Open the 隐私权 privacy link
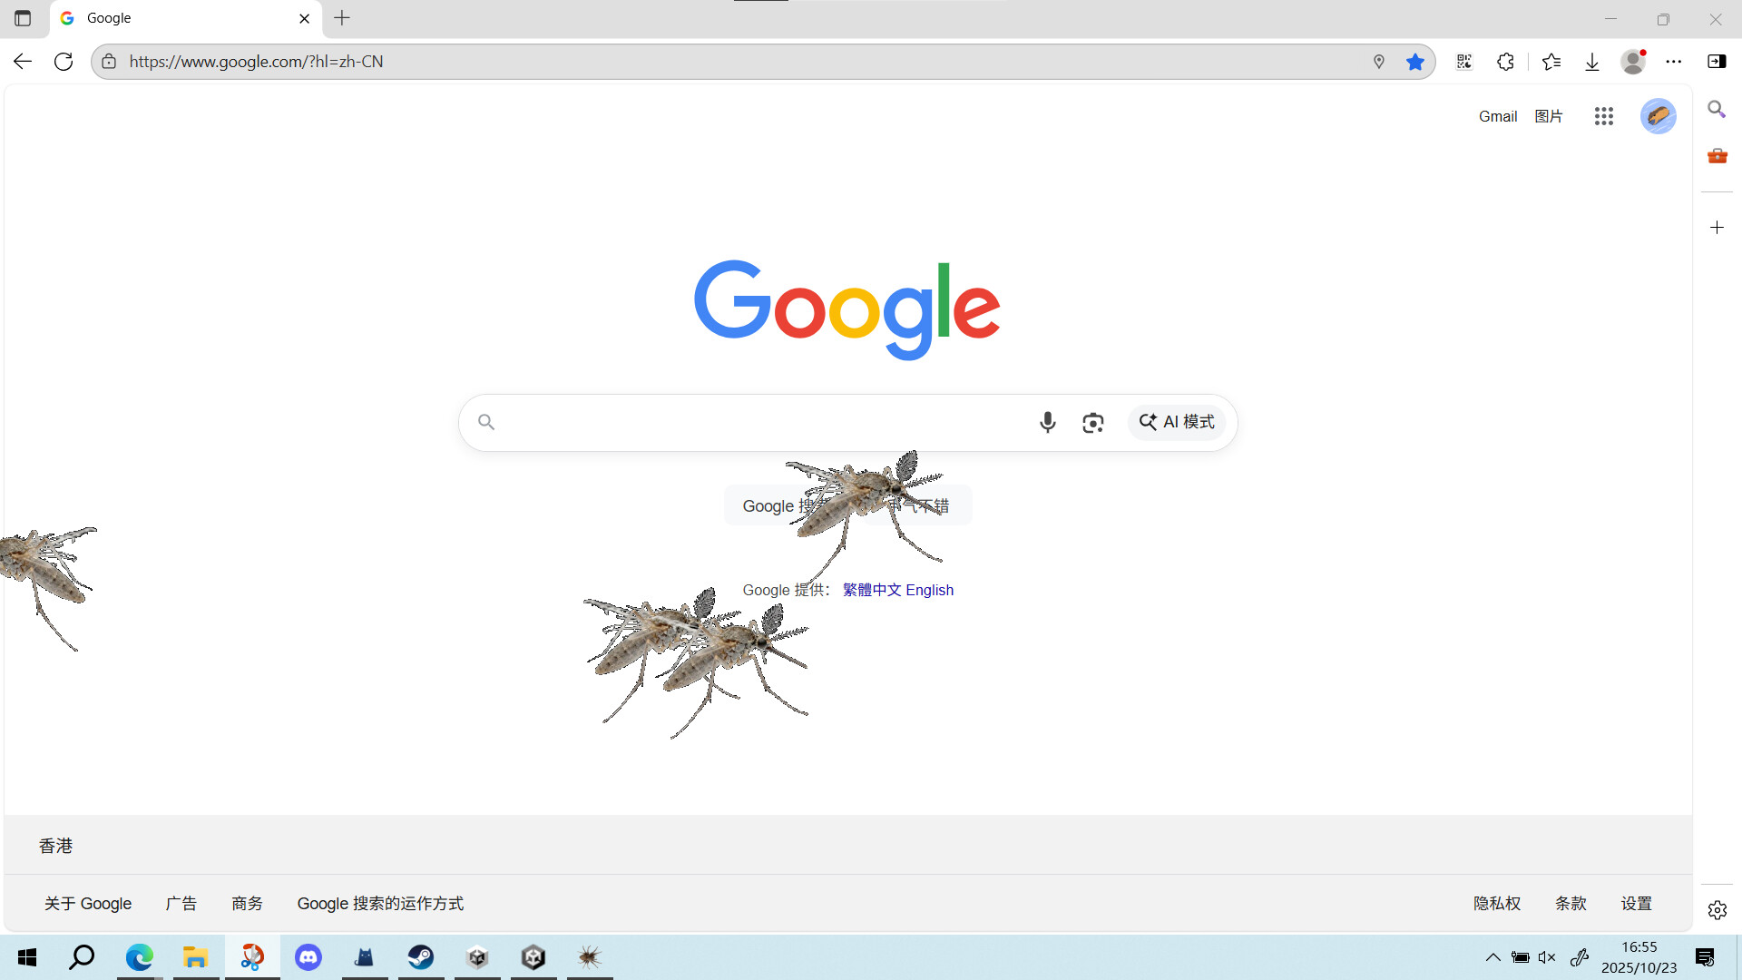This screenshot has width=1742, height=980. [1496, 903]
